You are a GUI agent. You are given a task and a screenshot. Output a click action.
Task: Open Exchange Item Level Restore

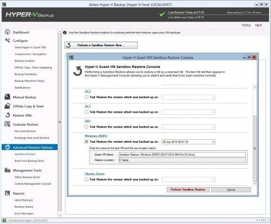click(x=32, y=138)
